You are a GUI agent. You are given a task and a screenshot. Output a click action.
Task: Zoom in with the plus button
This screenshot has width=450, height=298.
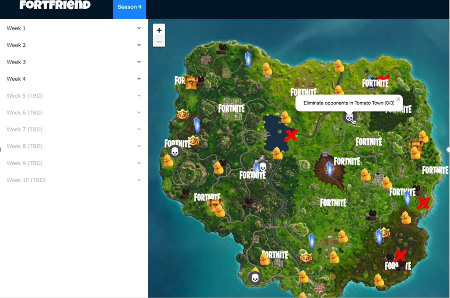[x=159, y=30]
